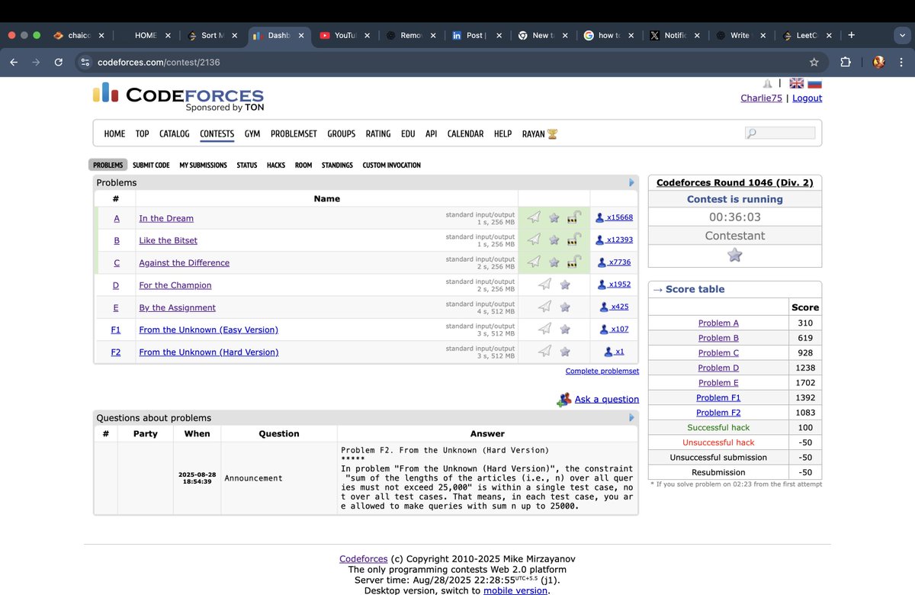Favourite From the Unknown (Easy Version)

point(565,330)
